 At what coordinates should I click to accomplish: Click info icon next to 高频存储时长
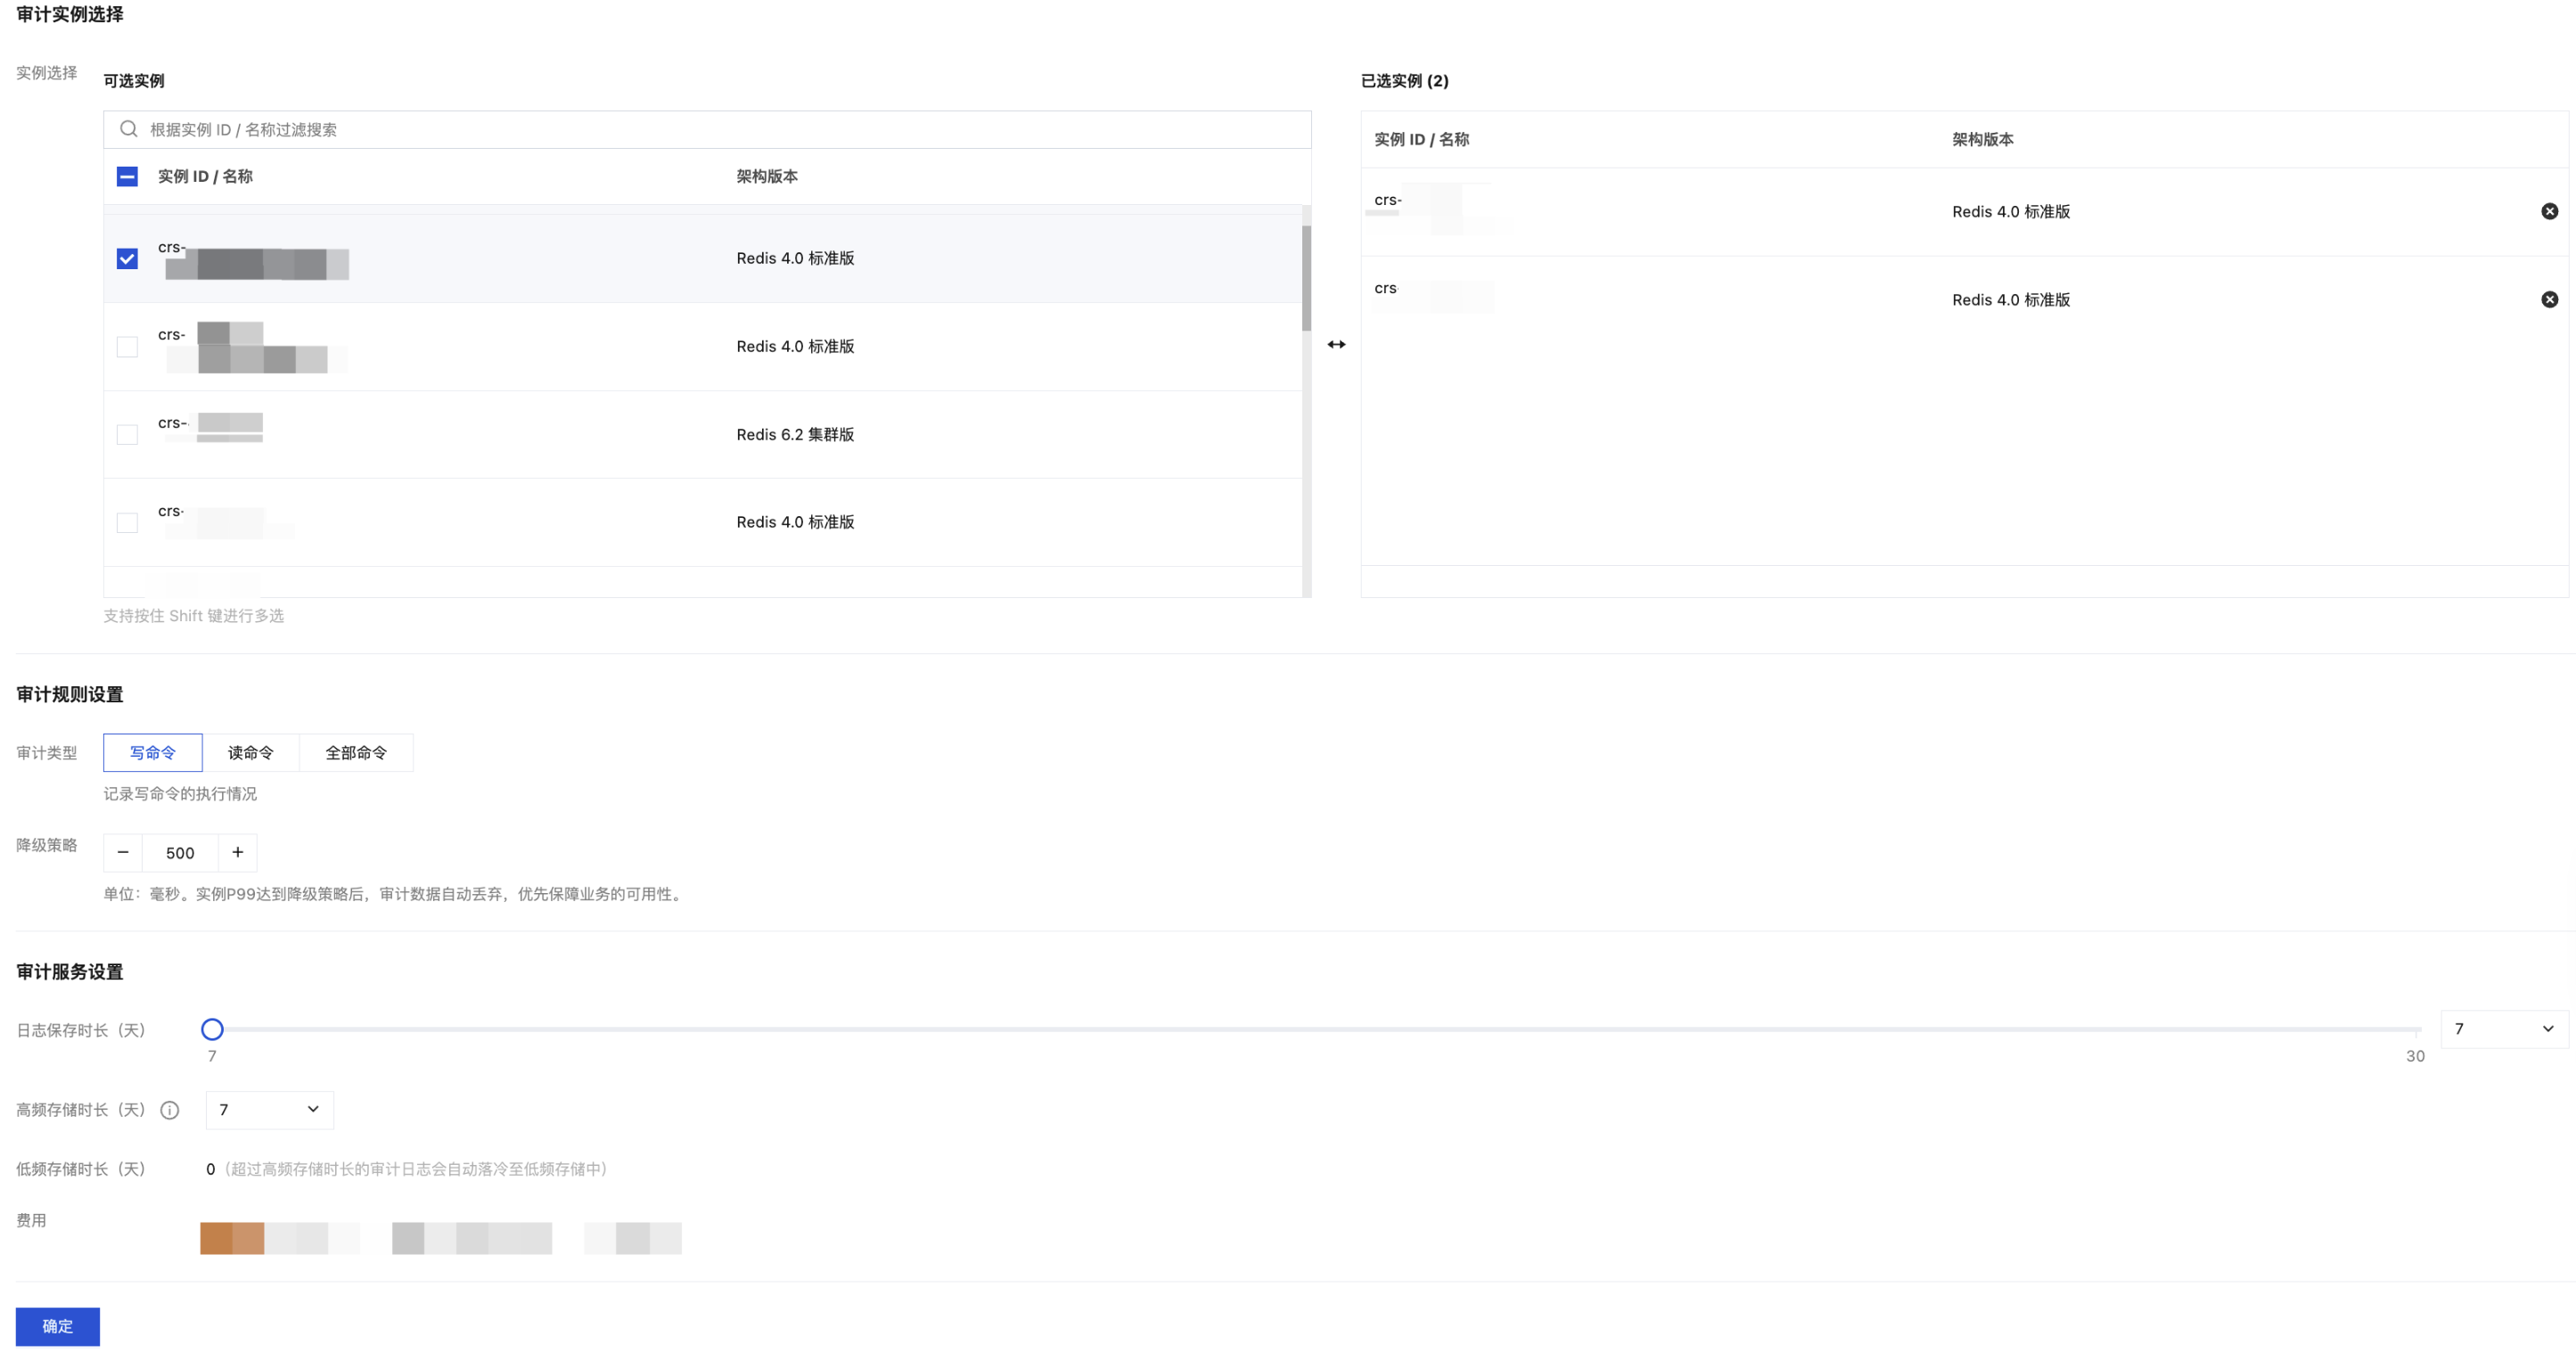pyautogui.click(x=170, y=1110)
